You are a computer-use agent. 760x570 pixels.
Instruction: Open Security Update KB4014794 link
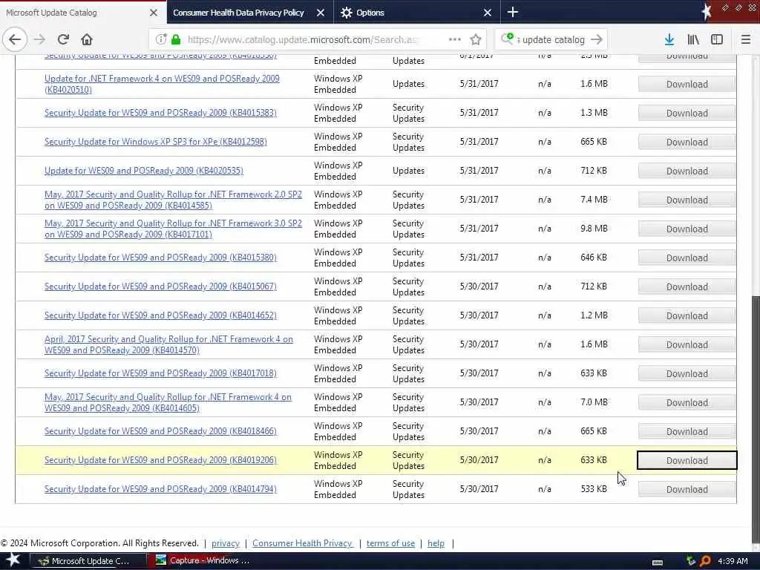pos(160,489)
